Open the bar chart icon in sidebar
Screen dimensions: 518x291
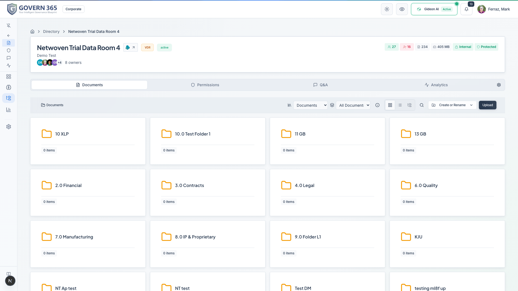pos(9,110)
